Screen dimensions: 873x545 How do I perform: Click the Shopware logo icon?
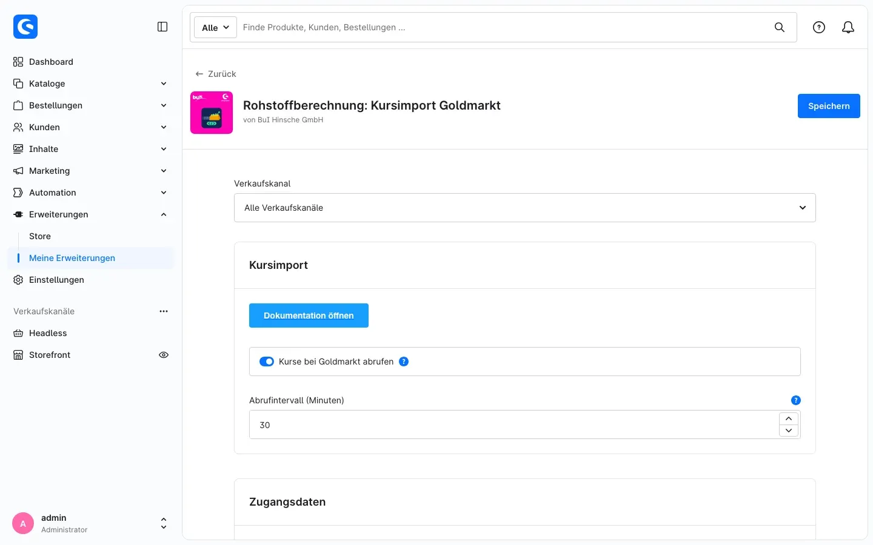tap(25, 27)
